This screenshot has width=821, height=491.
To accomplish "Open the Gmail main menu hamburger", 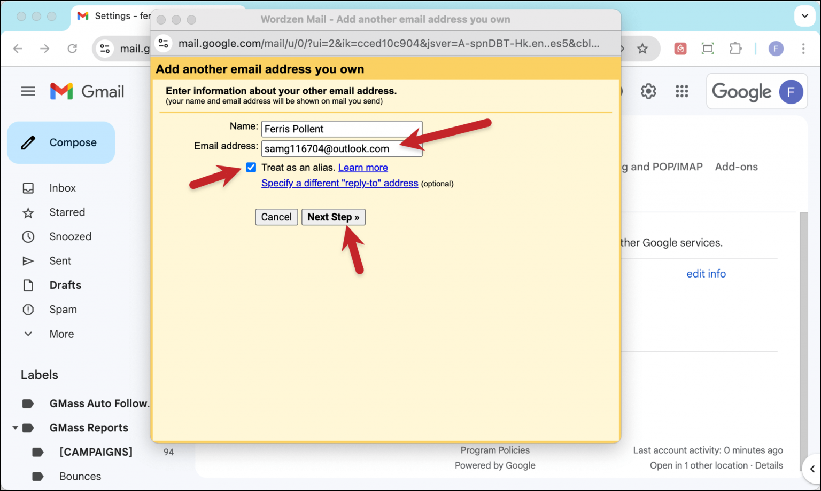I will click(28, 91).
